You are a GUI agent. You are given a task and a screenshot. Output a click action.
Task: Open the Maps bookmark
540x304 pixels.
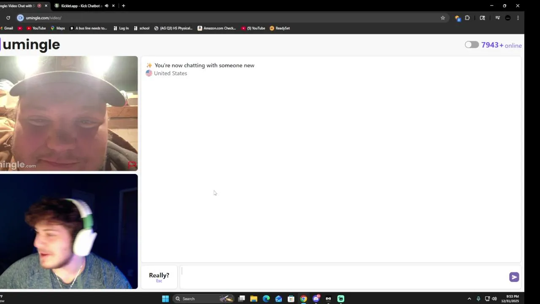[x=58, y=28]
